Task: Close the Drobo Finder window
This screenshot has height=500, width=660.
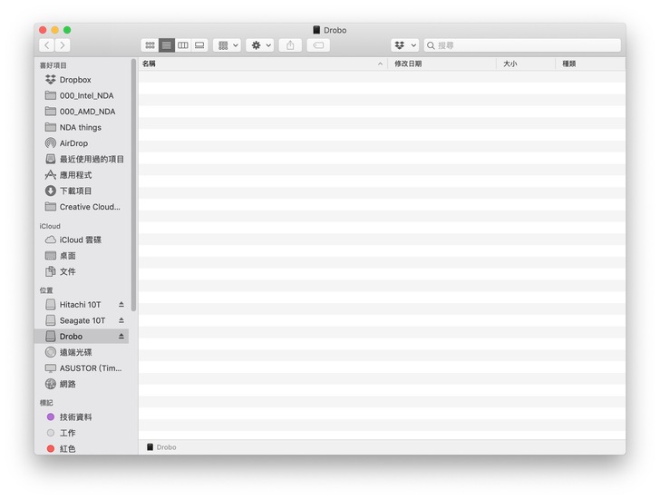Action: (43, 30)
